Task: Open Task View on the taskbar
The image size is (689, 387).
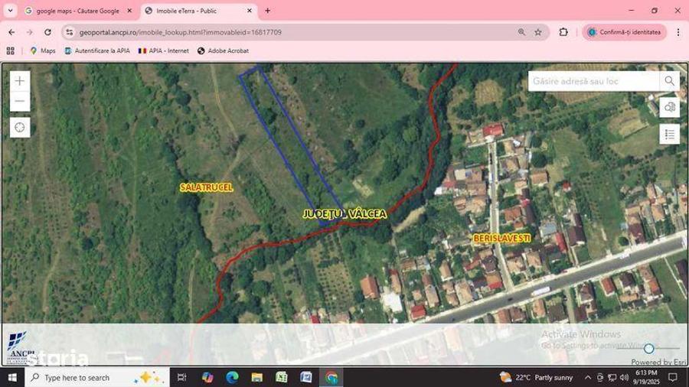Action: (x=181, y=377)
